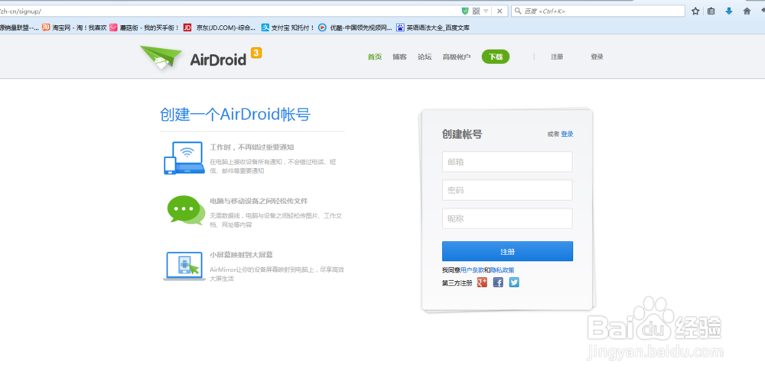Click the green shield security icon in address bar

click(465, 11)
